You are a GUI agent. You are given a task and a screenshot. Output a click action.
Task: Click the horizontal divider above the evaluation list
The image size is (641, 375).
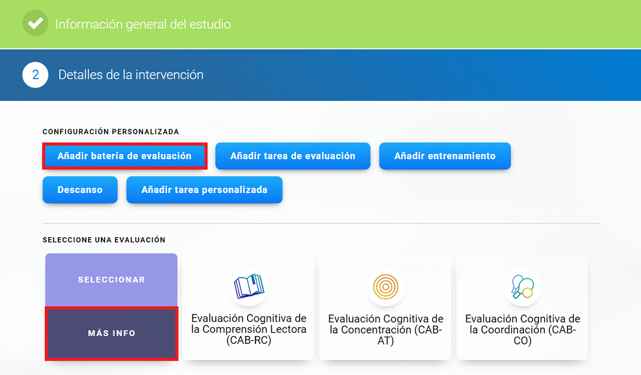pyautogui.click(x=321, y=223)
